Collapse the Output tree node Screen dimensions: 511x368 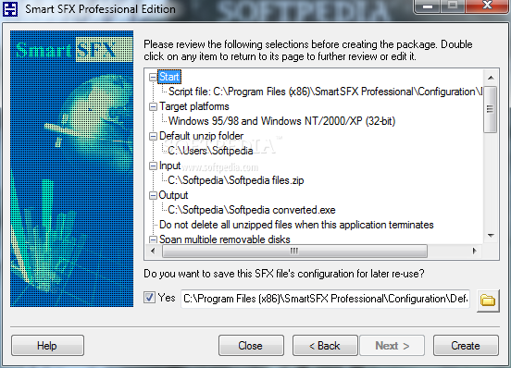pyautogui.click(x=153, y=195)
